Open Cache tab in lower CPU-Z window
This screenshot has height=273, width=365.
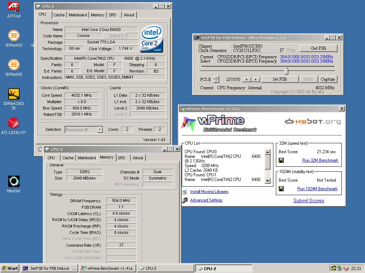[x=68, y=158]
